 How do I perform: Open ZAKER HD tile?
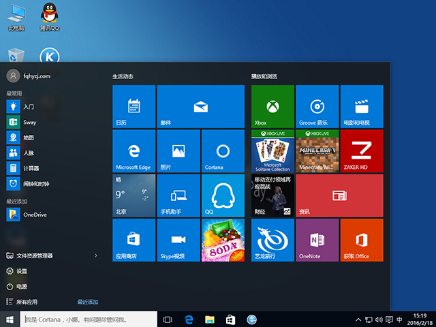point(361,151)
